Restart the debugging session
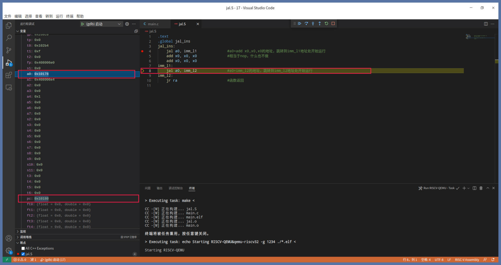The height and width of the screenshot is (265, 501). click(326, 23)
